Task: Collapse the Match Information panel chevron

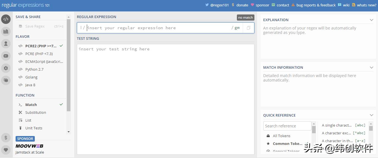Action: point(371,68)
